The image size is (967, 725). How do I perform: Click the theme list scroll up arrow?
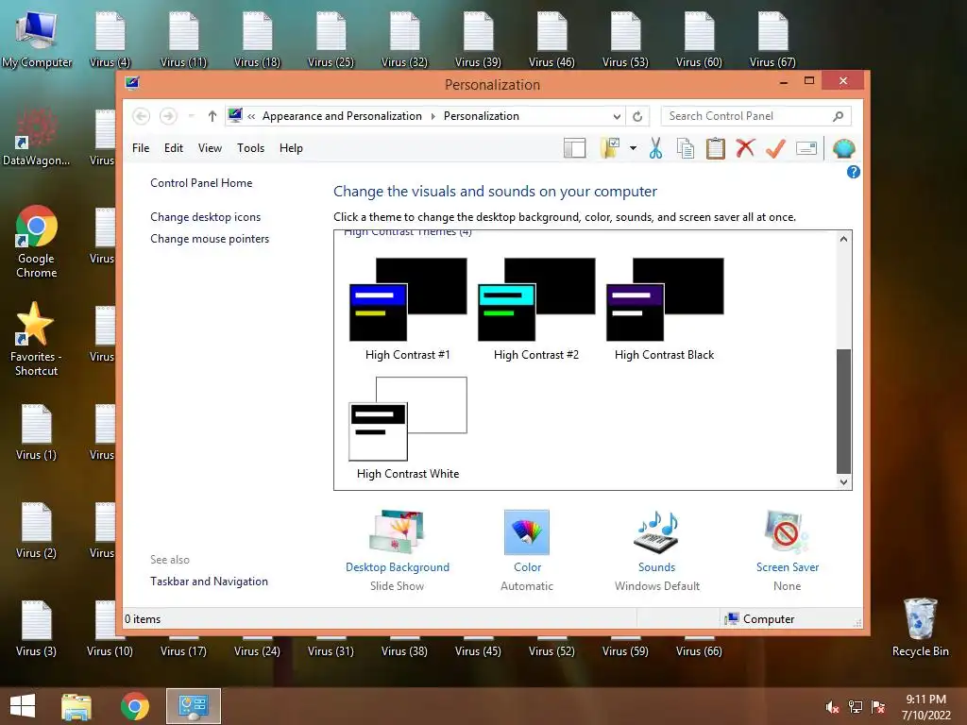point(843,239)
